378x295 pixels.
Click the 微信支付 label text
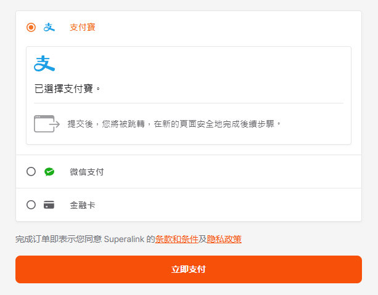[x=87, y=172]
